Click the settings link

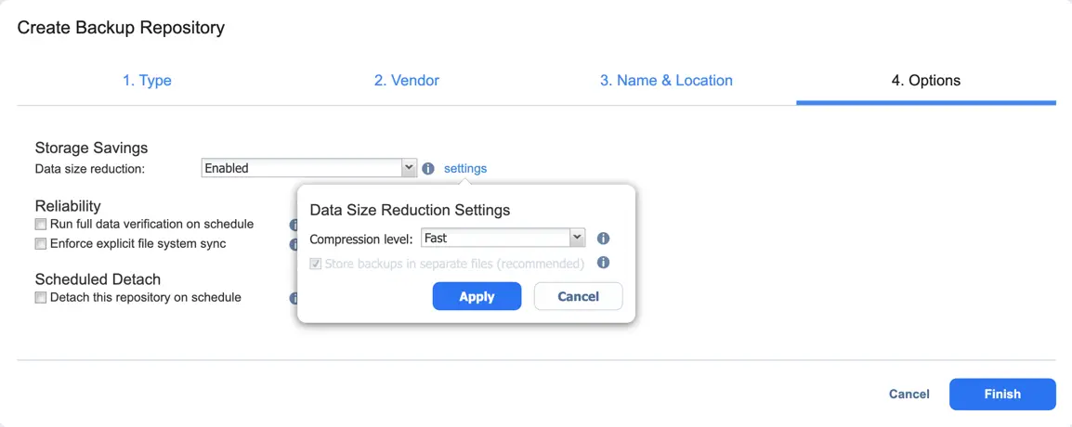[465, 168]
